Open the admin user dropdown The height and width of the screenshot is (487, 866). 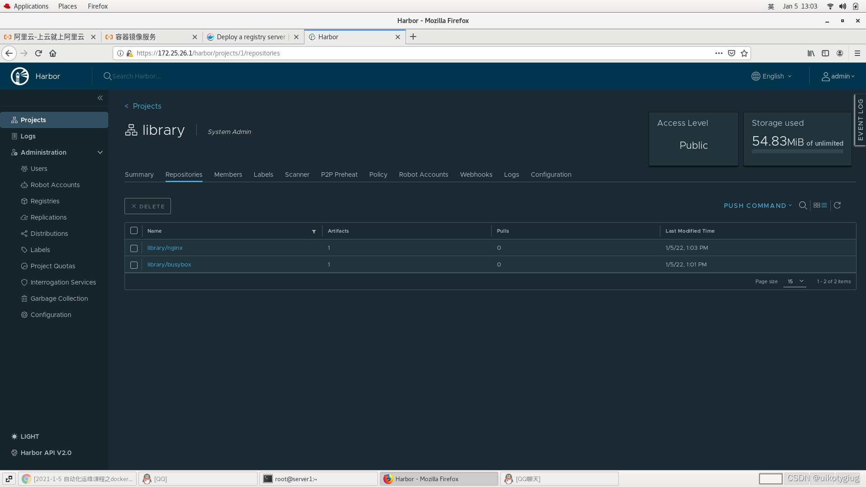(x=838, y=76)
